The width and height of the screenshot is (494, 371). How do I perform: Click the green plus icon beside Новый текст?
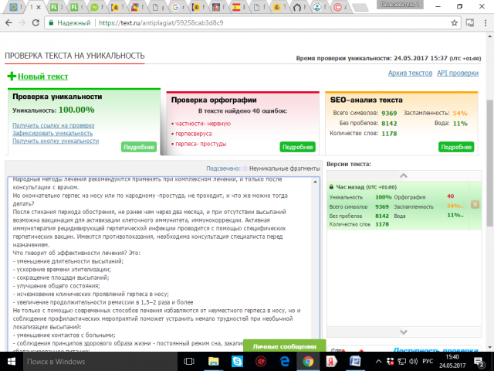(x=12, y=76)
